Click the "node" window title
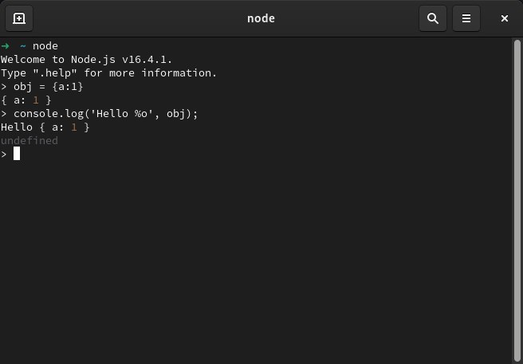The height and width of the screenshot is (364, 523). (261, 18)
